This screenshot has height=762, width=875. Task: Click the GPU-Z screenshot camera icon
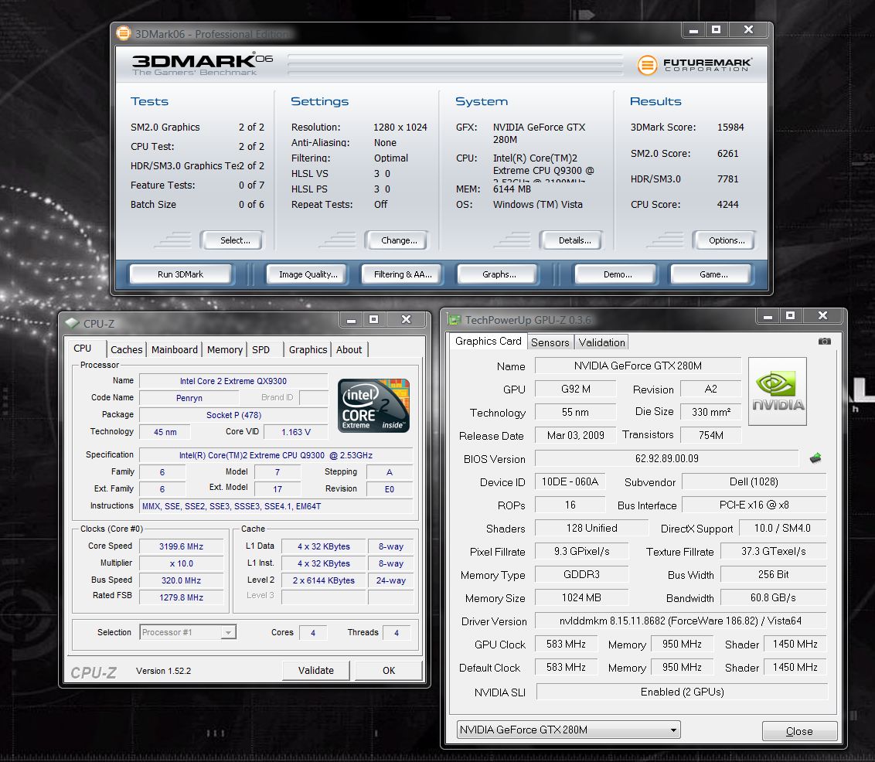pyautogui.click(x=824, y=342)
